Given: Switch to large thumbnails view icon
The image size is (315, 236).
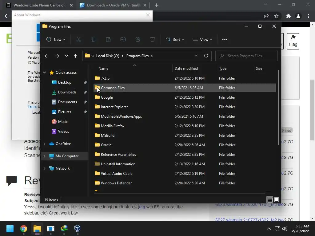Looking at the screenshot, I should [x=277, y=200].
